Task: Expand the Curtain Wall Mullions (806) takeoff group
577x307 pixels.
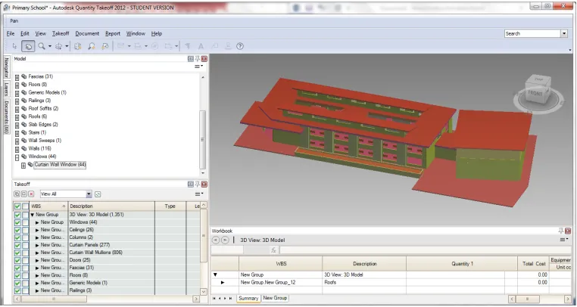Action: pyautogui.click(x=38, y=253)
